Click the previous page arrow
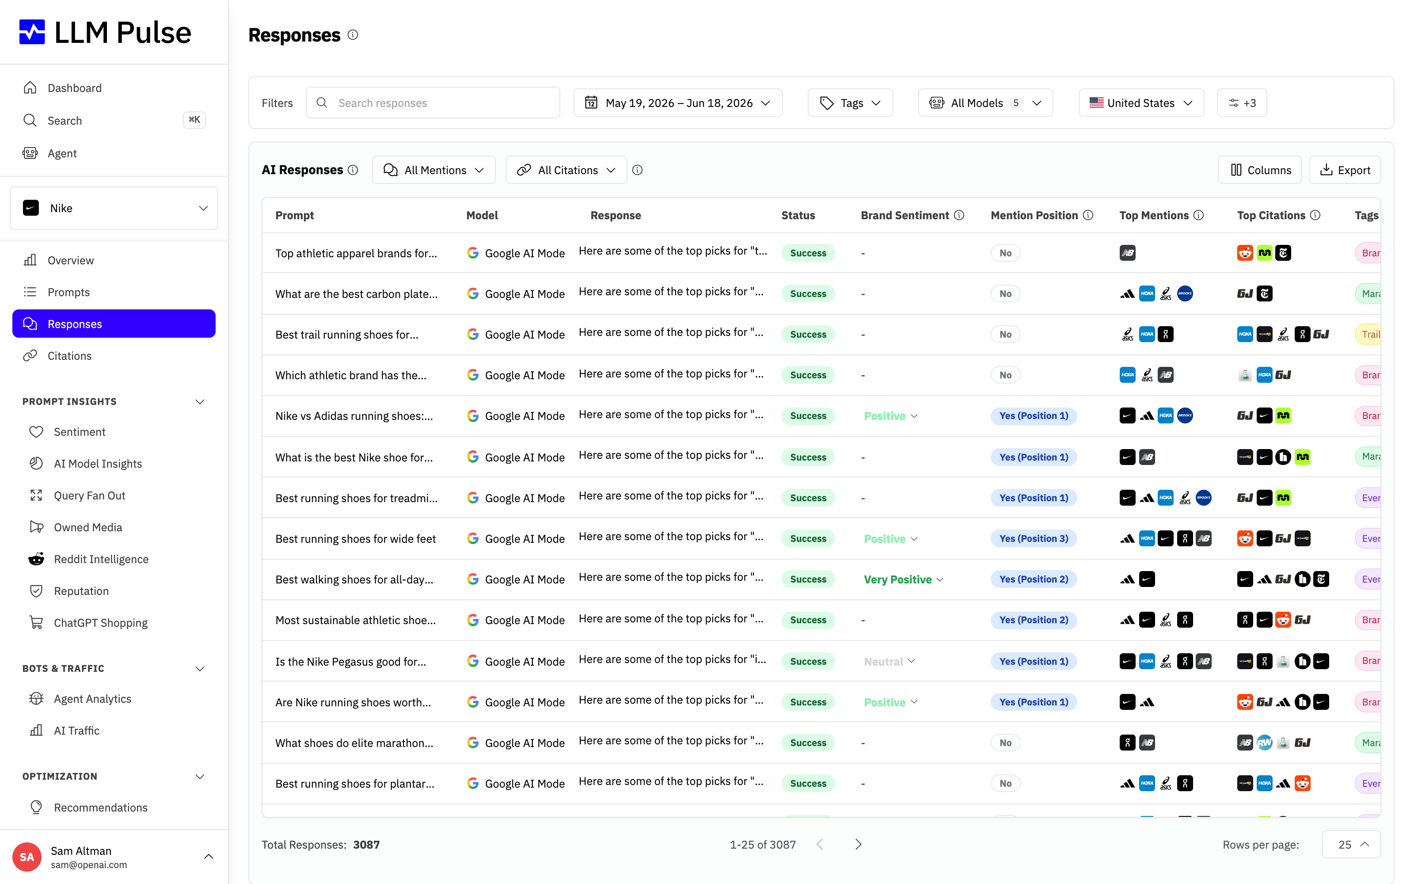1414x884 pixels. tap(820, 844)
